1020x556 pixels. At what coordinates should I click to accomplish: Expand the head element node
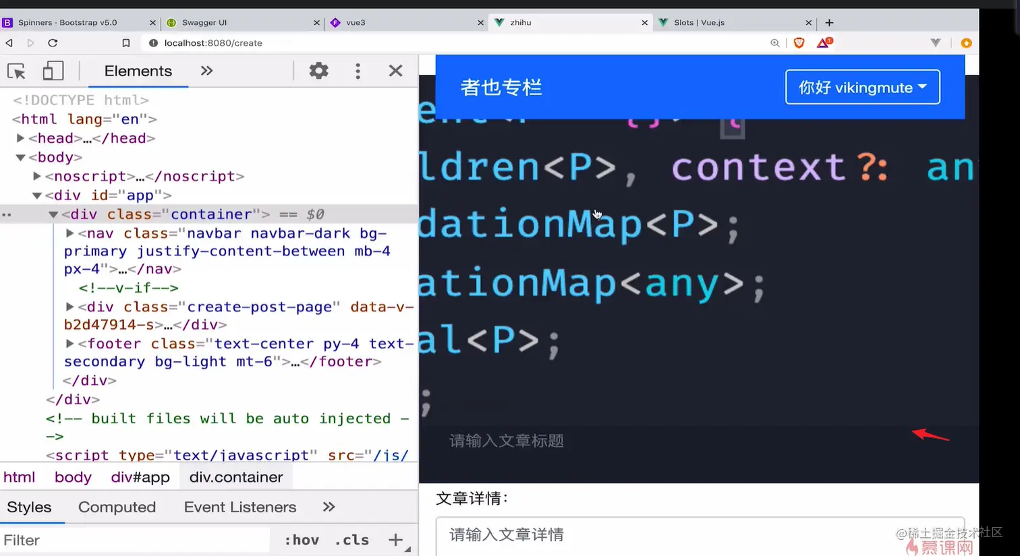(x=20, y=138)
